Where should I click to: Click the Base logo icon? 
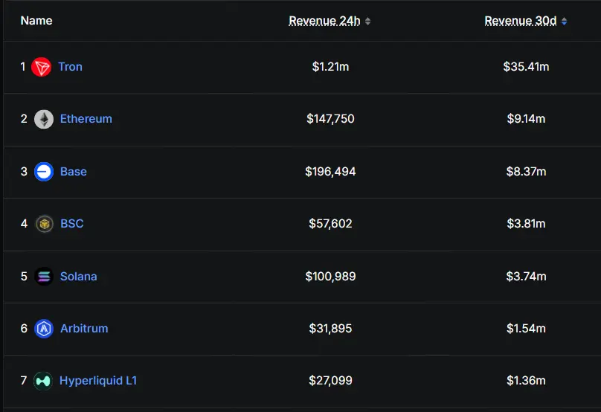pyautogui.click(x=44, y=172)
